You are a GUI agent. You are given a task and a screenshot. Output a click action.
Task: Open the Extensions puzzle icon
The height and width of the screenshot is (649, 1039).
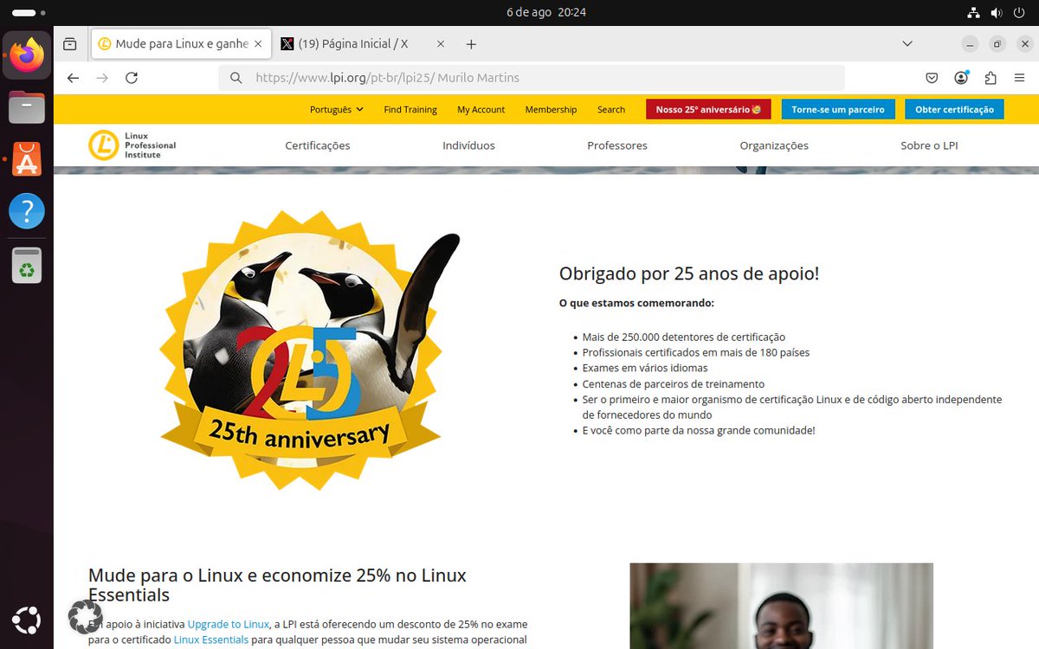991,78
